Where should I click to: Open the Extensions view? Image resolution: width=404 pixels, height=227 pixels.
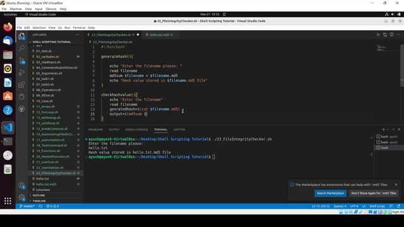click(21, 84)
